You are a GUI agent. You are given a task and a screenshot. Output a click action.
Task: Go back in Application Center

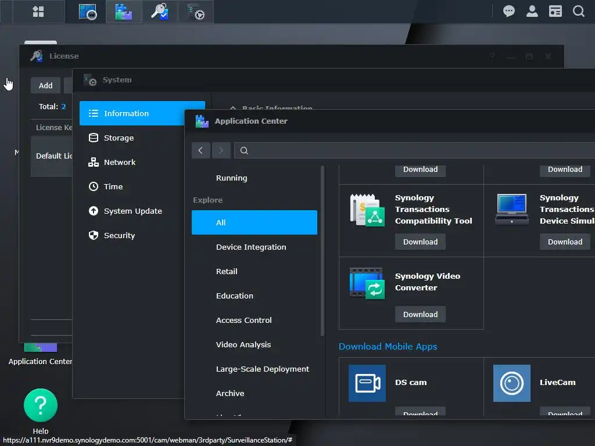(200, 150)
